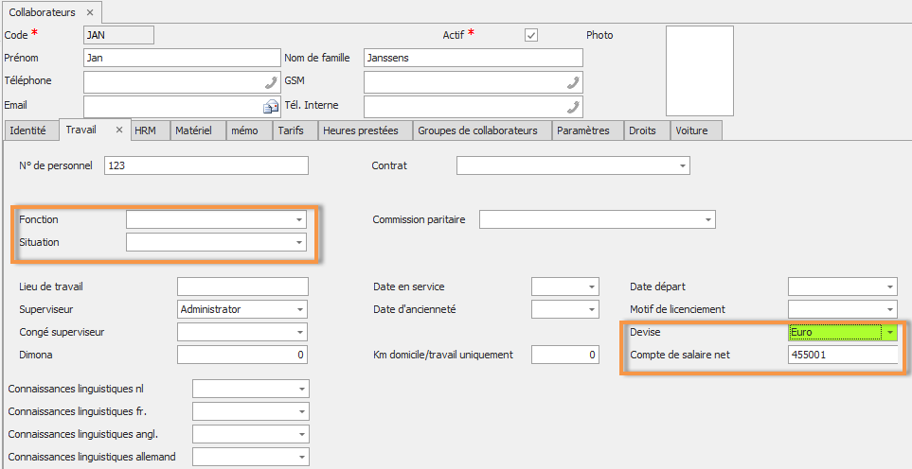Close the Collaborateurs window tab
The image size is (912, 469).
90,12
